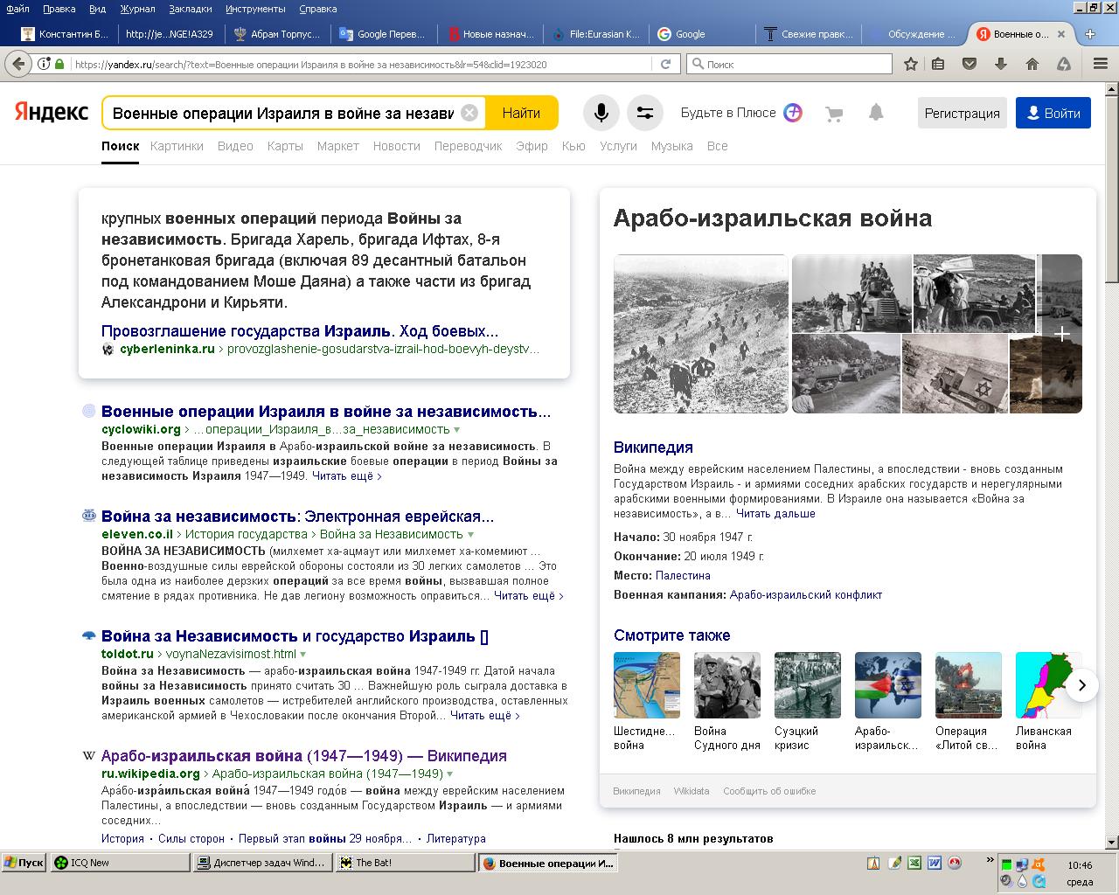Open the Firefox hamburger menu
Viewport: 1119px width, 895px height.
click(1101, 64)
